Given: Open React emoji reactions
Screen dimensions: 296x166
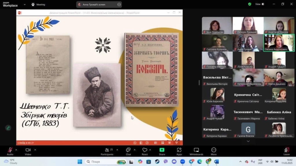Looking at the screenshot, I should click(x=145, y=151).
